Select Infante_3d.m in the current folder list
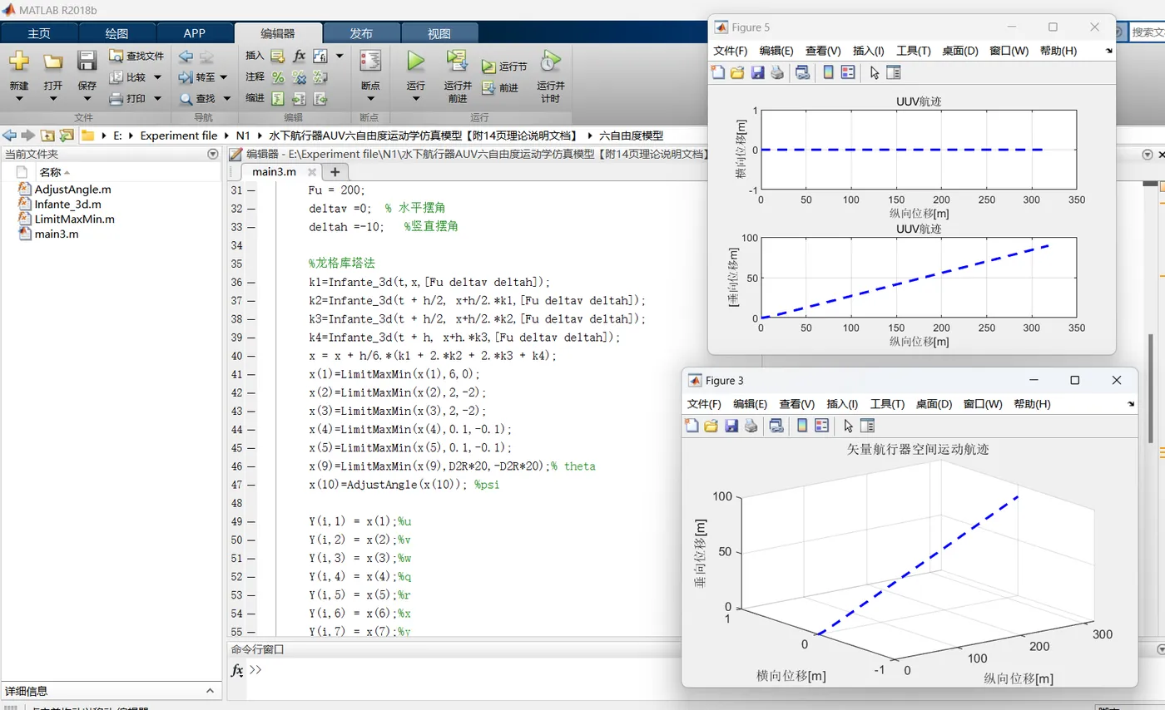 pos(67,204)
